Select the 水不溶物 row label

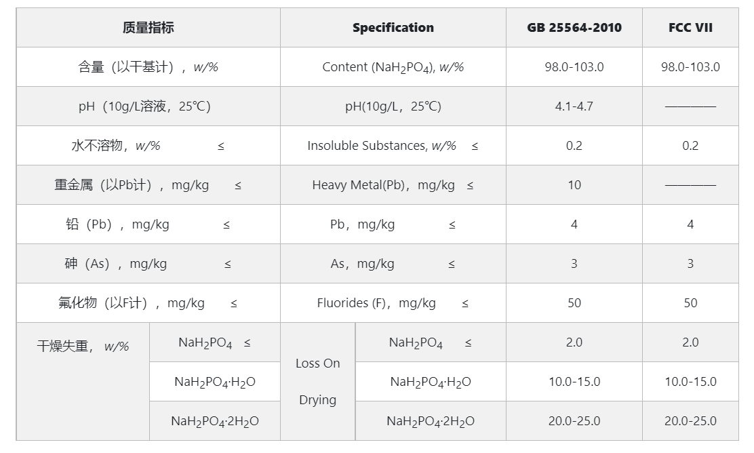pos(148,146)
